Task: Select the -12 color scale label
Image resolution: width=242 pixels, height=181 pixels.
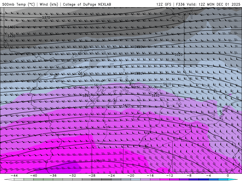Action: [x=170, y=176]
